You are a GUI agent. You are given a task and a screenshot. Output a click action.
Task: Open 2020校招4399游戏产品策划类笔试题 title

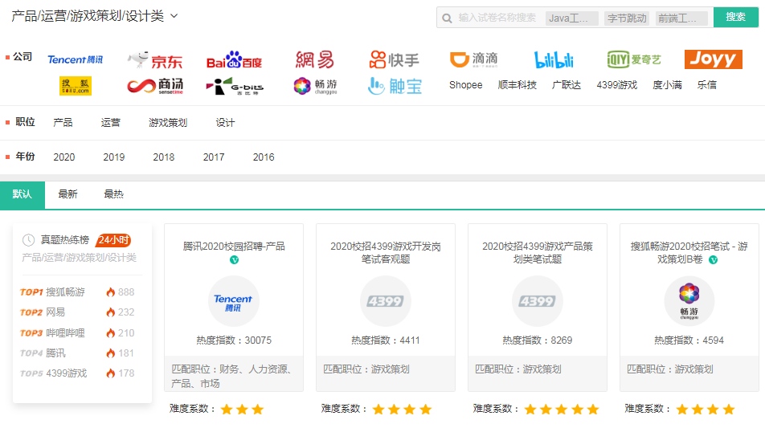[x=537, y=253]
